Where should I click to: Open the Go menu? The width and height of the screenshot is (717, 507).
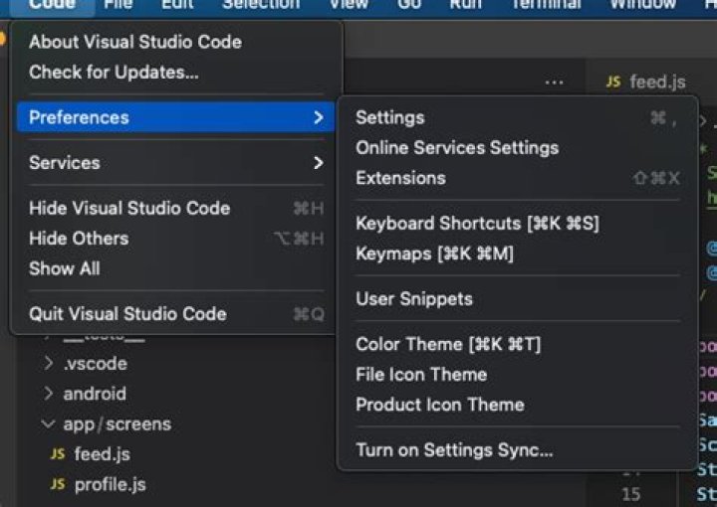[409, 5]
